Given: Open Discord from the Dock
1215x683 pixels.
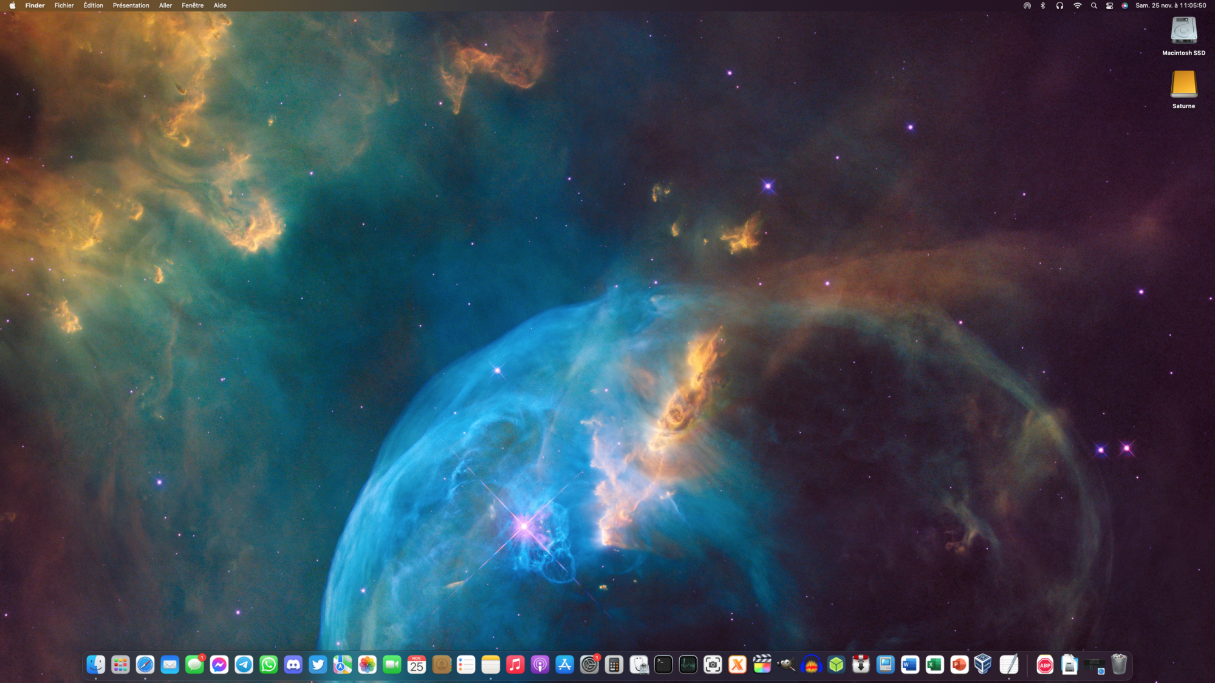Looking at the screenshot, I should (293, 665).
